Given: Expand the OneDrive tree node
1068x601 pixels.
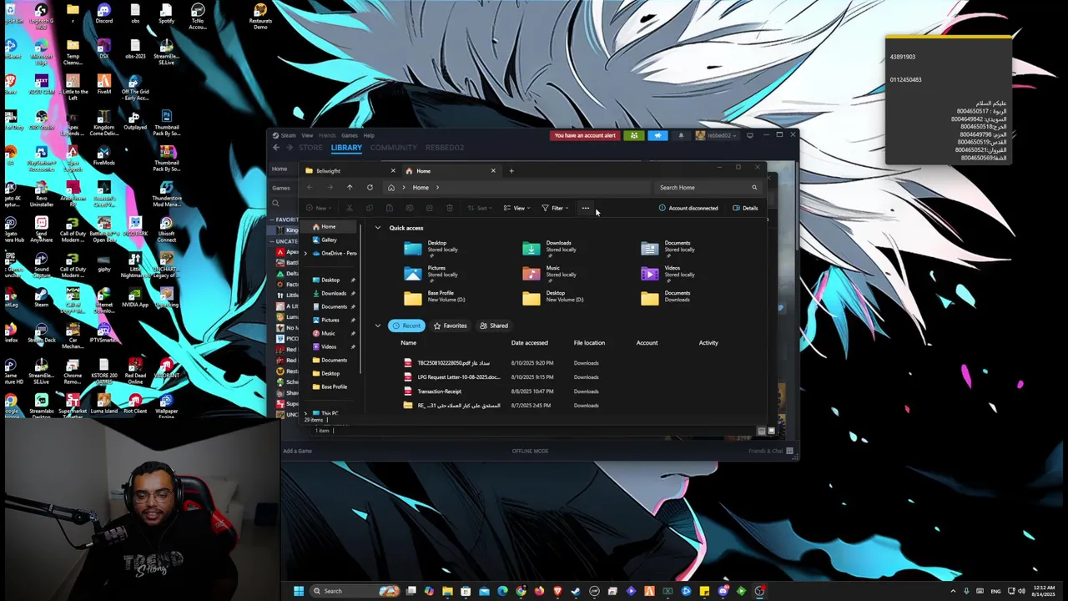Looking at the screenshot, I should click(x=305, y=253).
